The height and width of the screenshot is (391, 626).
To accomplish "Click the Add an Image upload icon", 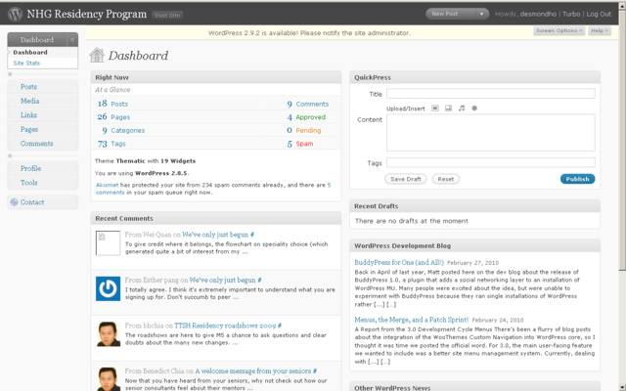I will [435, 109].
